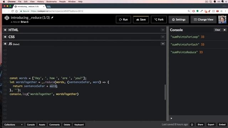Open Comments from footer
Image resolution: width=228 pixels, height=128 pixels.
point(55,124)
